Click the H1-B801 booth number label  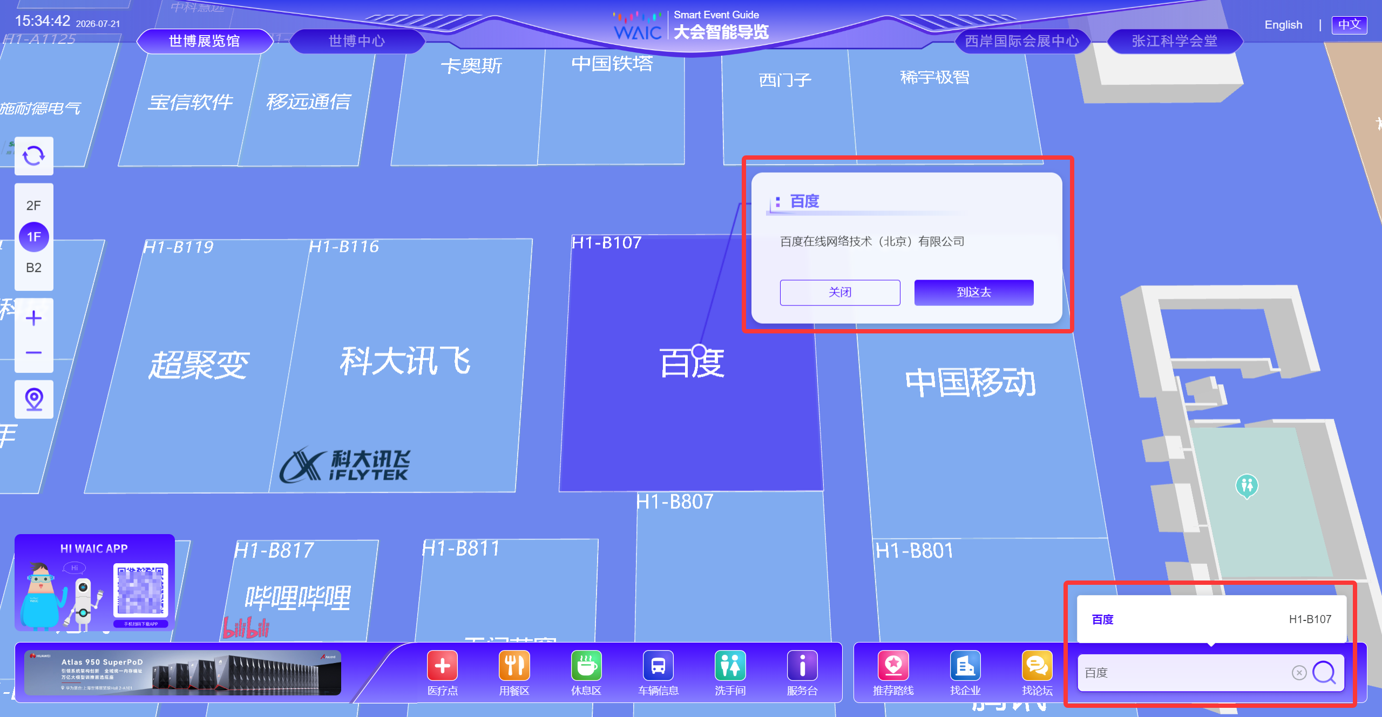click(914, 550)
